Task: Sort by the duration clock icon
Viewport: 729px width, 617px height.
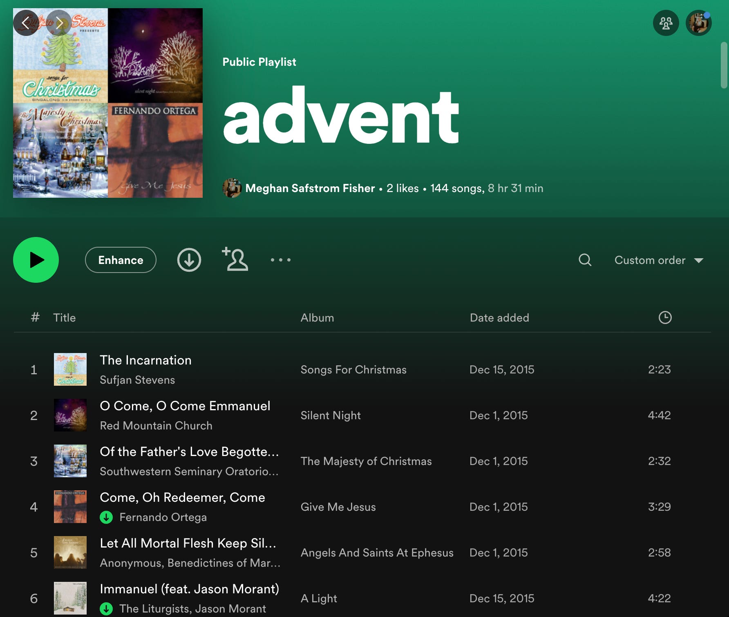Action: [x=665, y=317]
